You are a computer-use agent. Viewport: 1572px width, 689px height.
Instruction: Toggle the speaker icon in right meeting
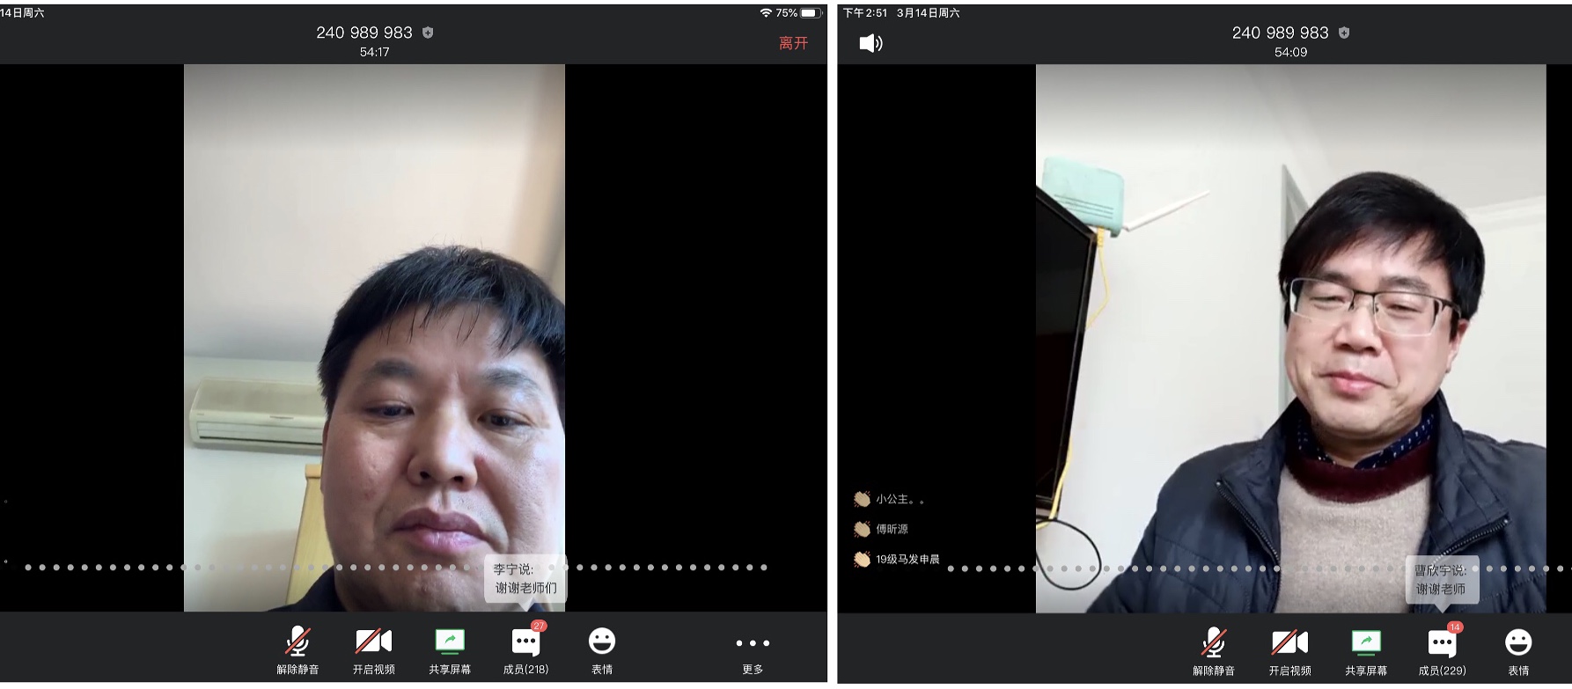coord(870,43)
